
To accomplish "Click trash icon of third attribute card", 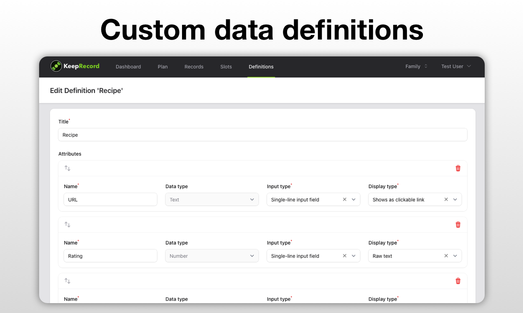I will point(458,281).
